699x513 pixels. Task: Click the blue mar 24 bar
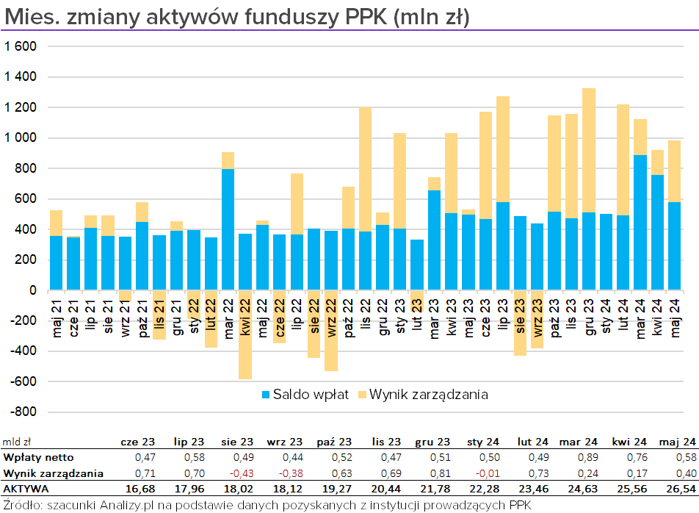(x=640, y=222)
